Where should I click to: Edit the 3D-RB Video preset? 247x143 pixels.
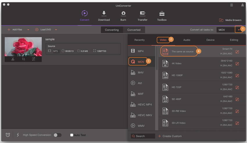pos(237,111)
